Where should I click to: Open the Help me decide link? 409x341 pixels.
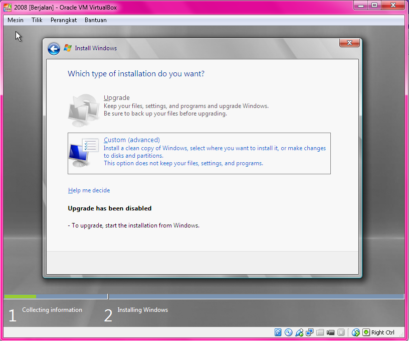(89, 190)
